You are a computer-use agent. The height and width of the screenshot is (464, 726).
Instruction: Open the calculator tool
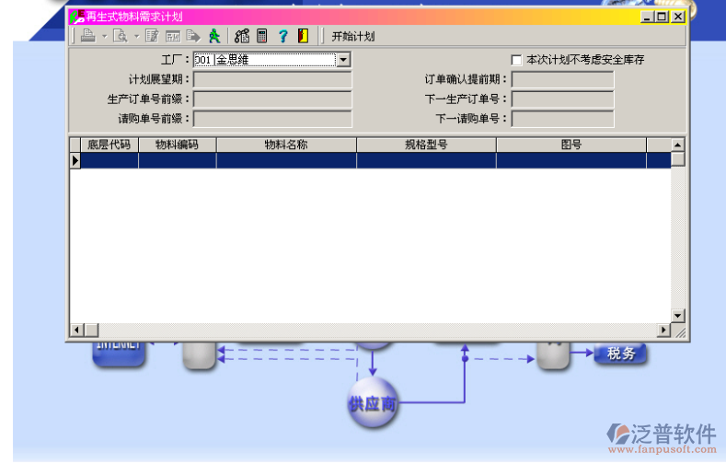(x=262, y=36)
